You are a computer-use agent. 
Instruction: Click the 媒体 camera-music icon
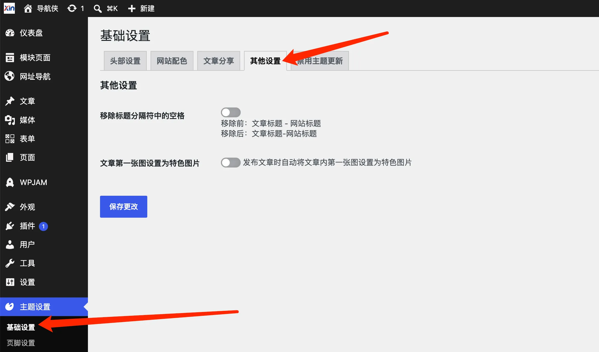tap(10, 120)
